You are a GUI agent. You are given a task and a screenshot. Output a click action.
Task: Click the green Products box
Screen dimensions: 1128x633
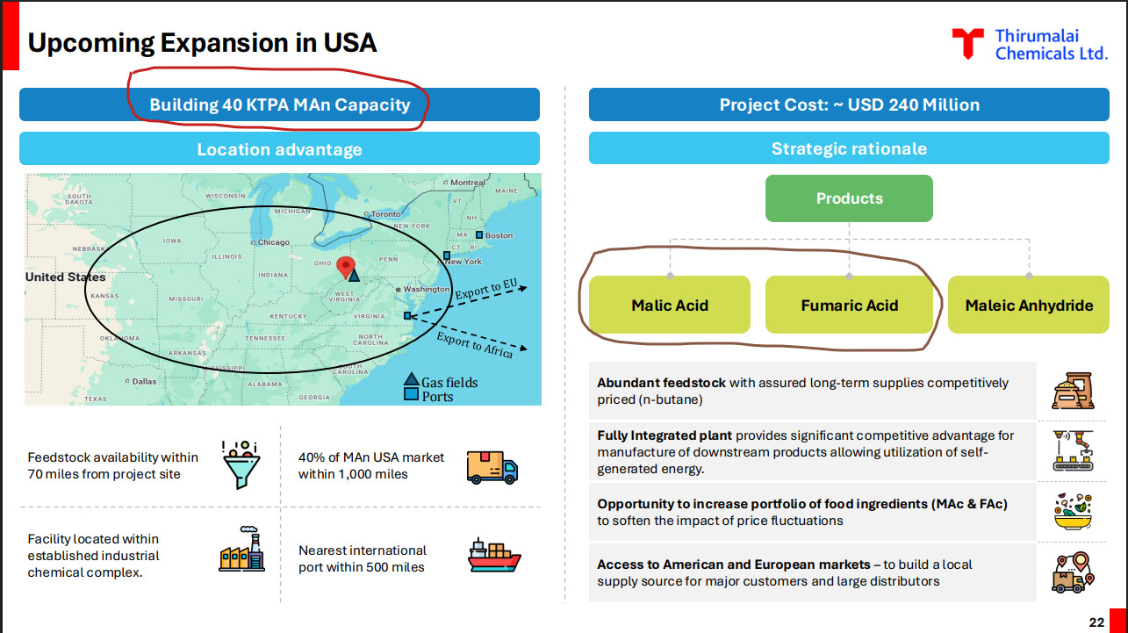pos(849,198)
